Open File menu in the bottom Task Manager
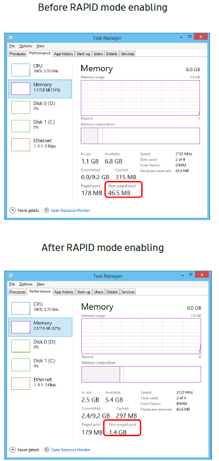The width and height of the screenshot is (219, 461). coord(12,284)
